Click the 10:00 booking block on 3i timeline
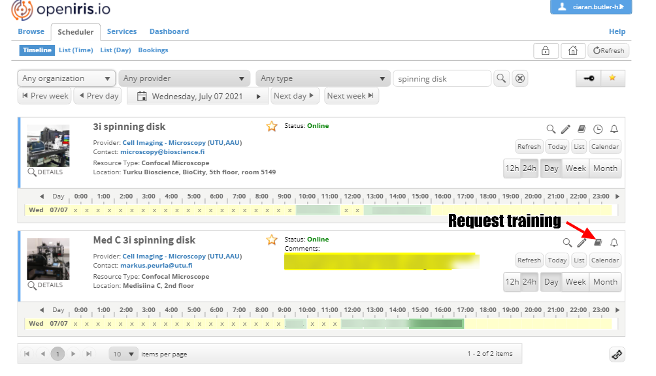Viewport: 656px width, 376px height. click(318, 210)
